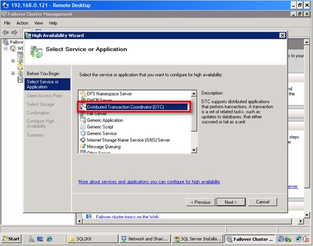Open the File menu
The image size is (313, 246).
coord(7,23)
